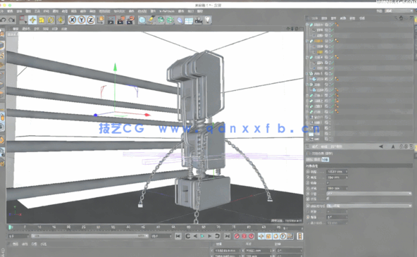Step to the previous frame in timeline

coord(195,236)
